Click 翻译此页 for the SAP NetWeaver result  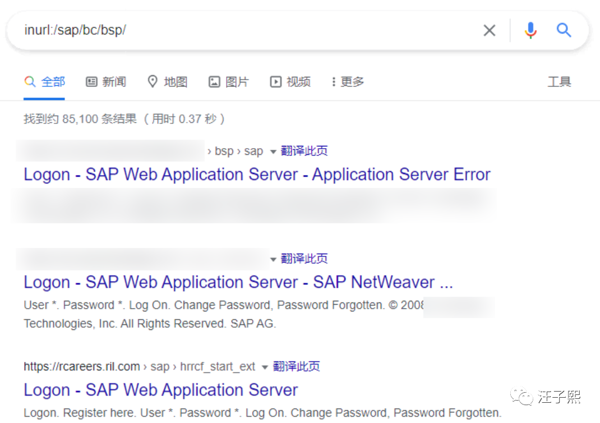coord(304,259)
